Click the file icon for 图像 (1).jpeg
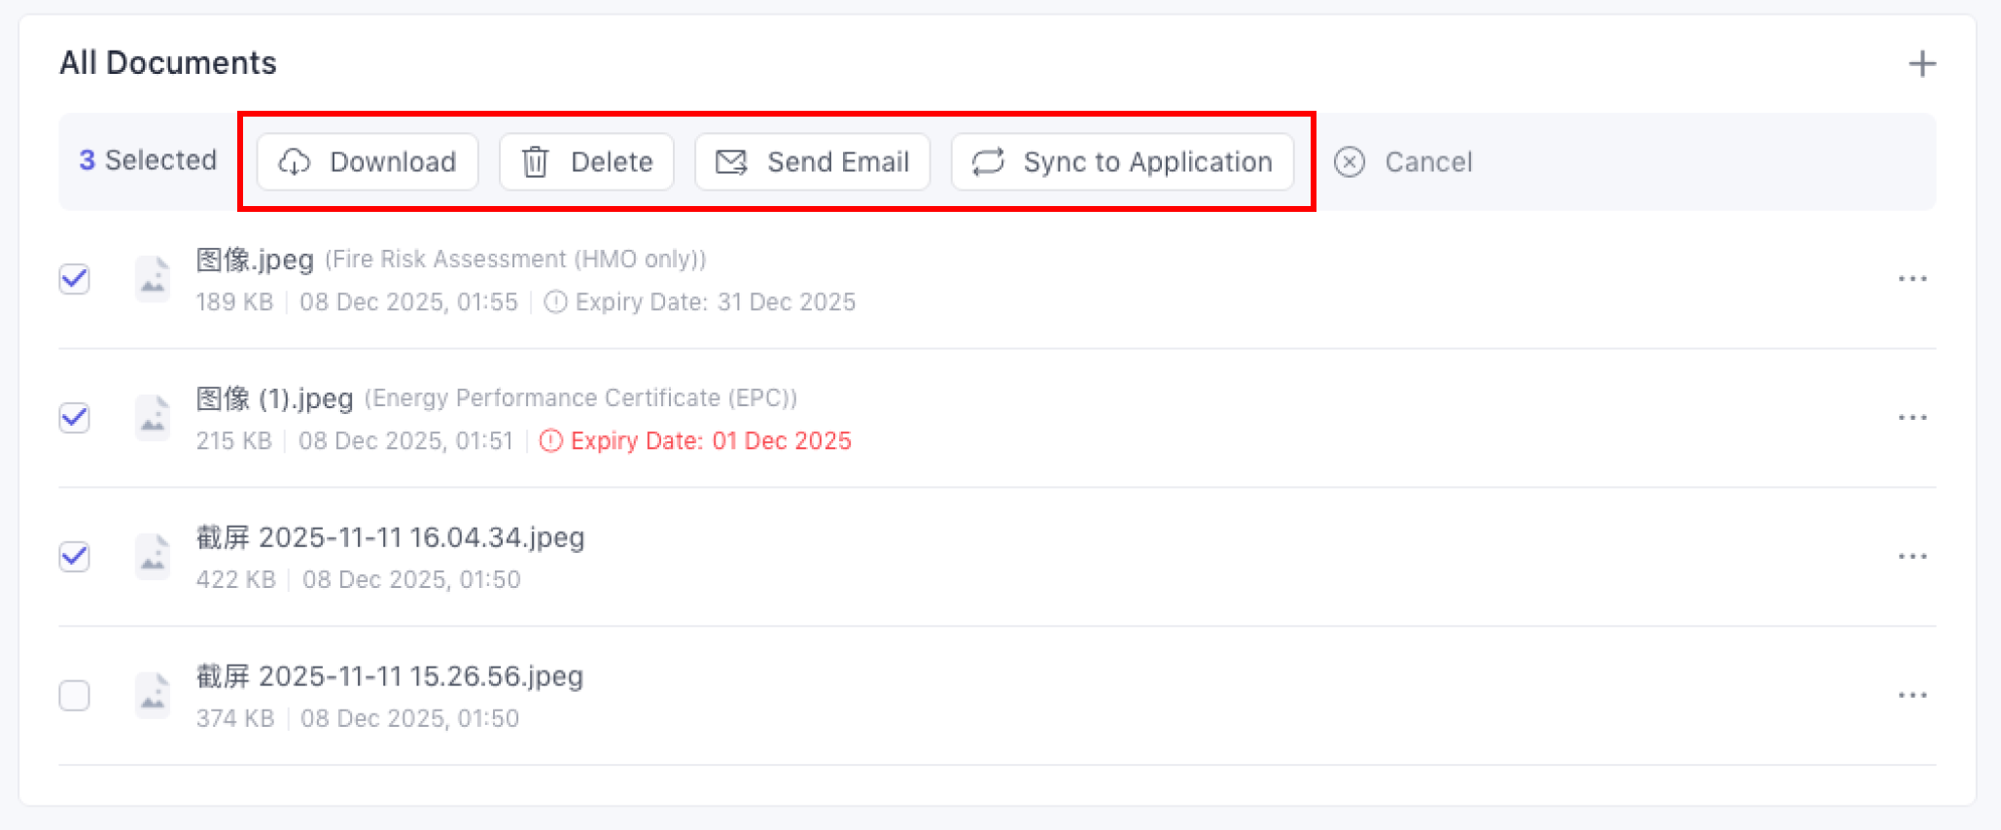 point(153,418)
